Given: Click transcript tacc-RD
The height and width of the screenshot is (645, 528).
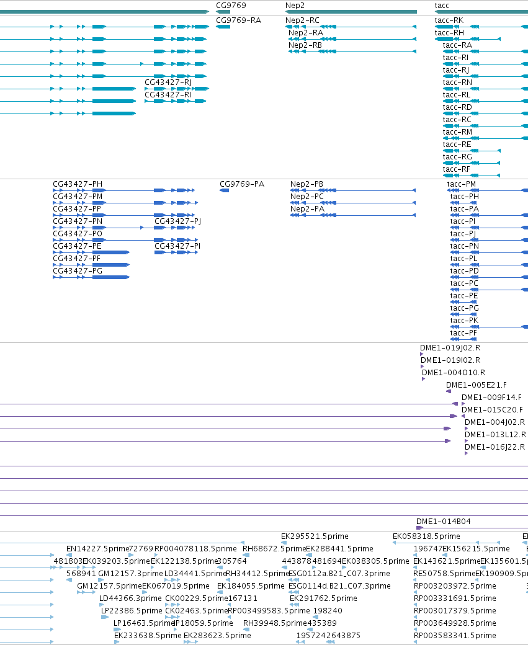Looking at the screenshot, I should 457,107.
